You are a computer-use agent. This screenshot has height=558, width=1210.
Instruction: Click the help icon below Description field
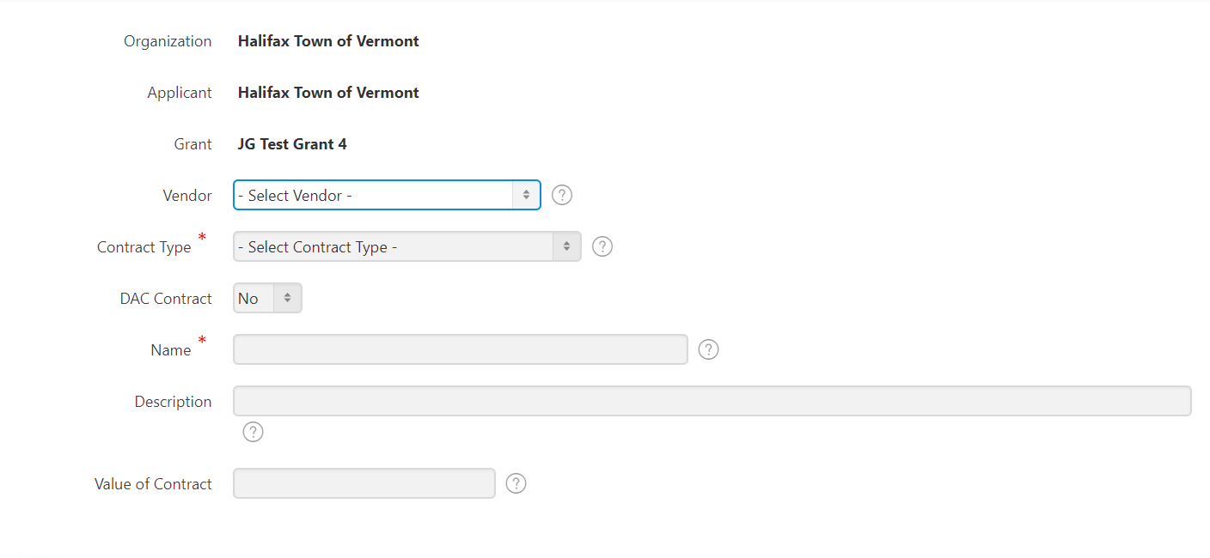click(253, 432)
